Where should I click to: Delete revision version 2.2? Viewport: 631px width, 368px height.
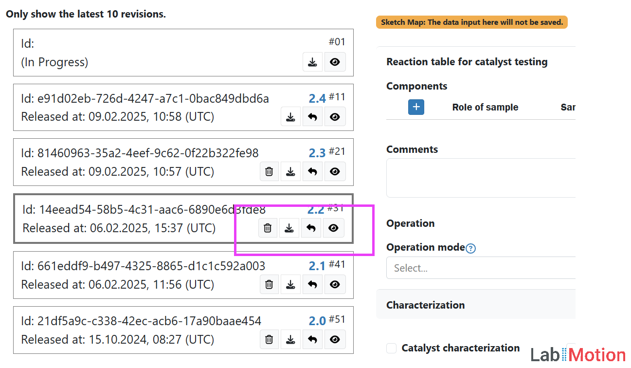[267, 228]
